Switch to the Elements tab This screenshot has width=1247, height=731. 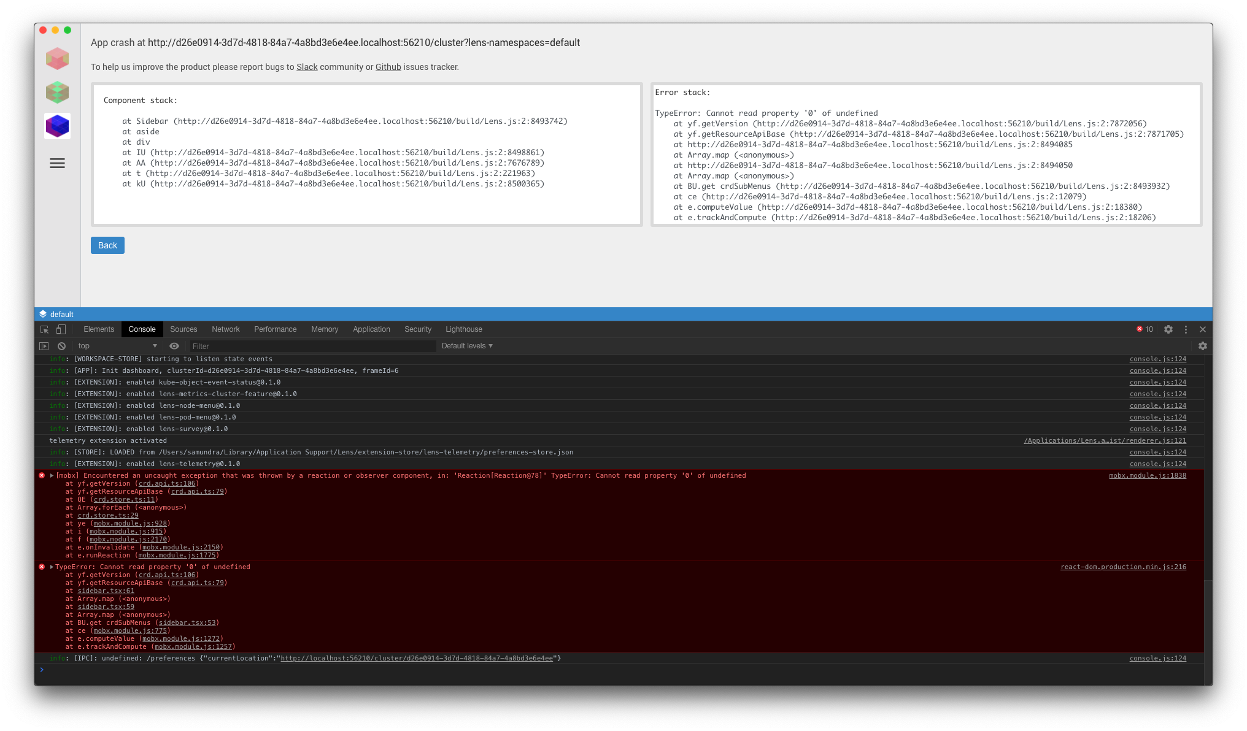coord(99,329)
